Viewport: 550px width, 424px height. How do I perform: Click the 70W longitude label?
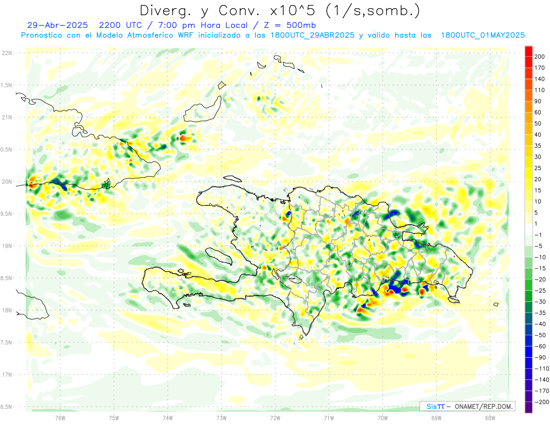pyautogui.click(x=383, y=418)
